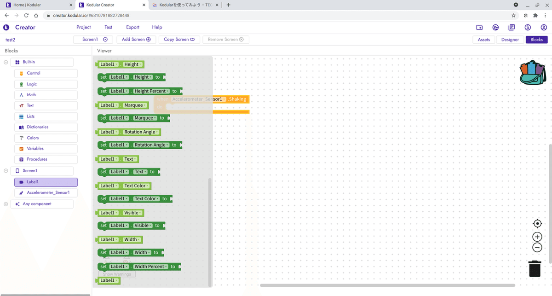This screenshot has height=296, width=552.
Task: Switch to Kodularを使ってみよう browser tab
Action: (184, 5)
